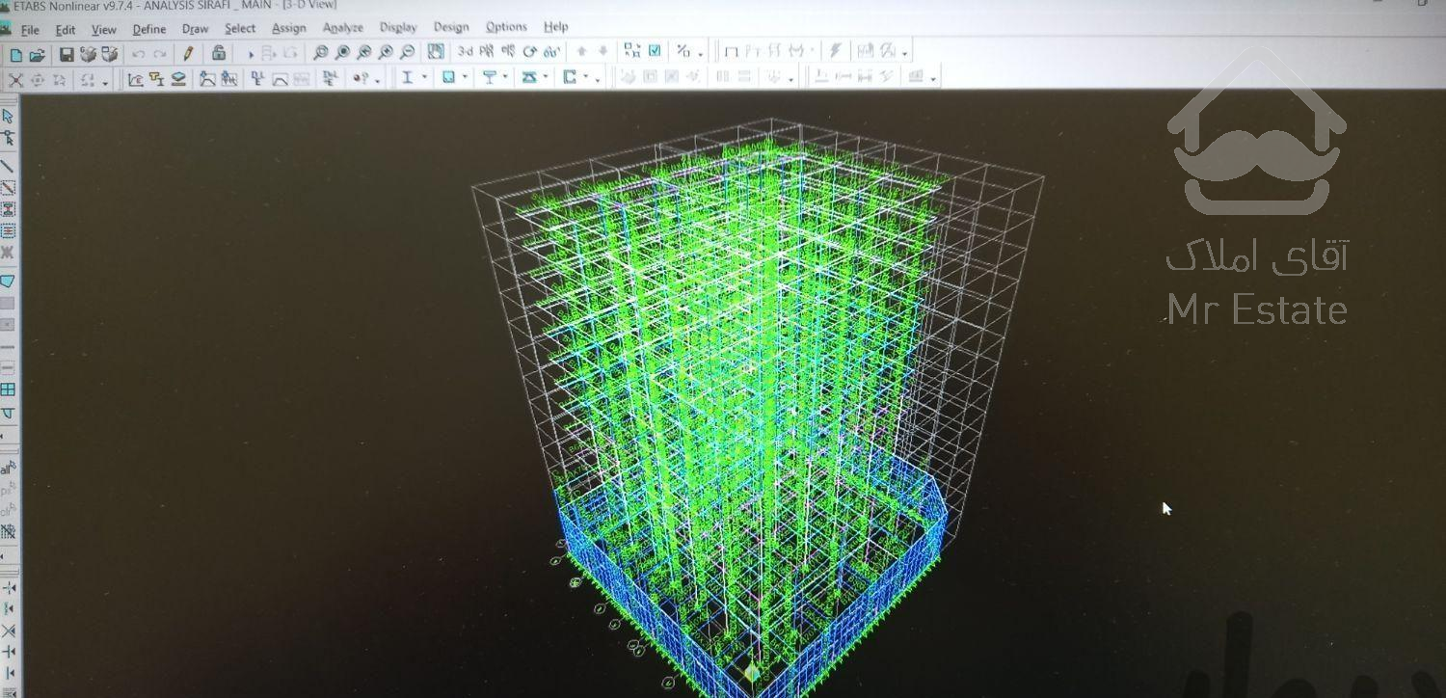The image size is (1446, 698).
Task: Set Elevation view from toolbar
Action: [508, 52]
